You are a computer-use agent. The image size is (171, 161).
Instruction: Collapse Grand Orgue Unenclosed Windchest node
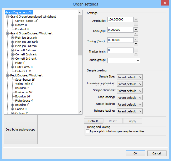[7, 17]
